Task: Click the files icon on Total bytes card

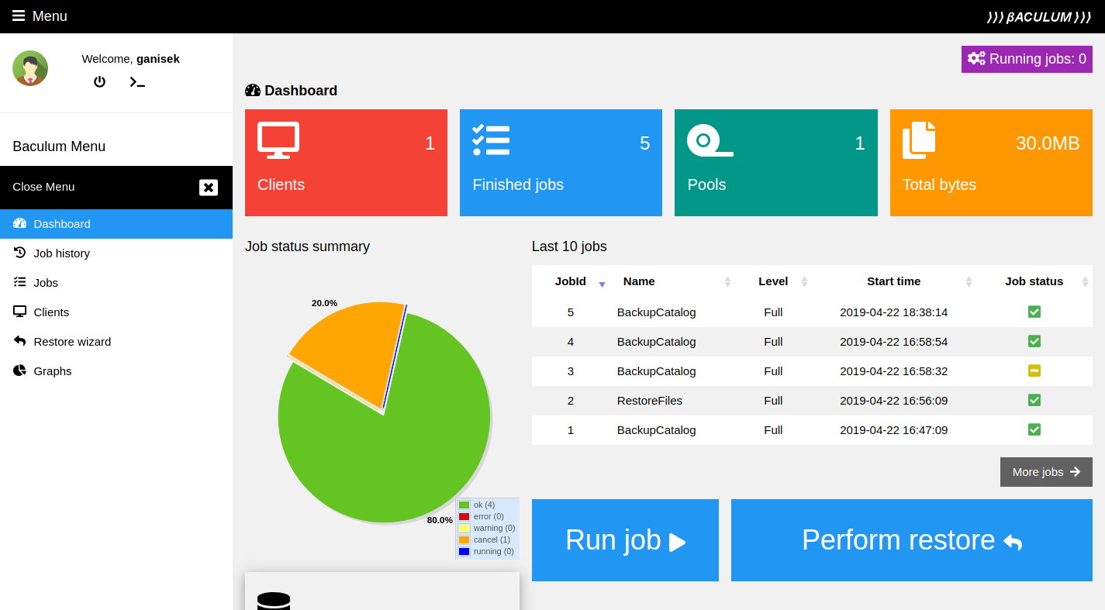Action: pyautogui.click(x=919, y=140)
